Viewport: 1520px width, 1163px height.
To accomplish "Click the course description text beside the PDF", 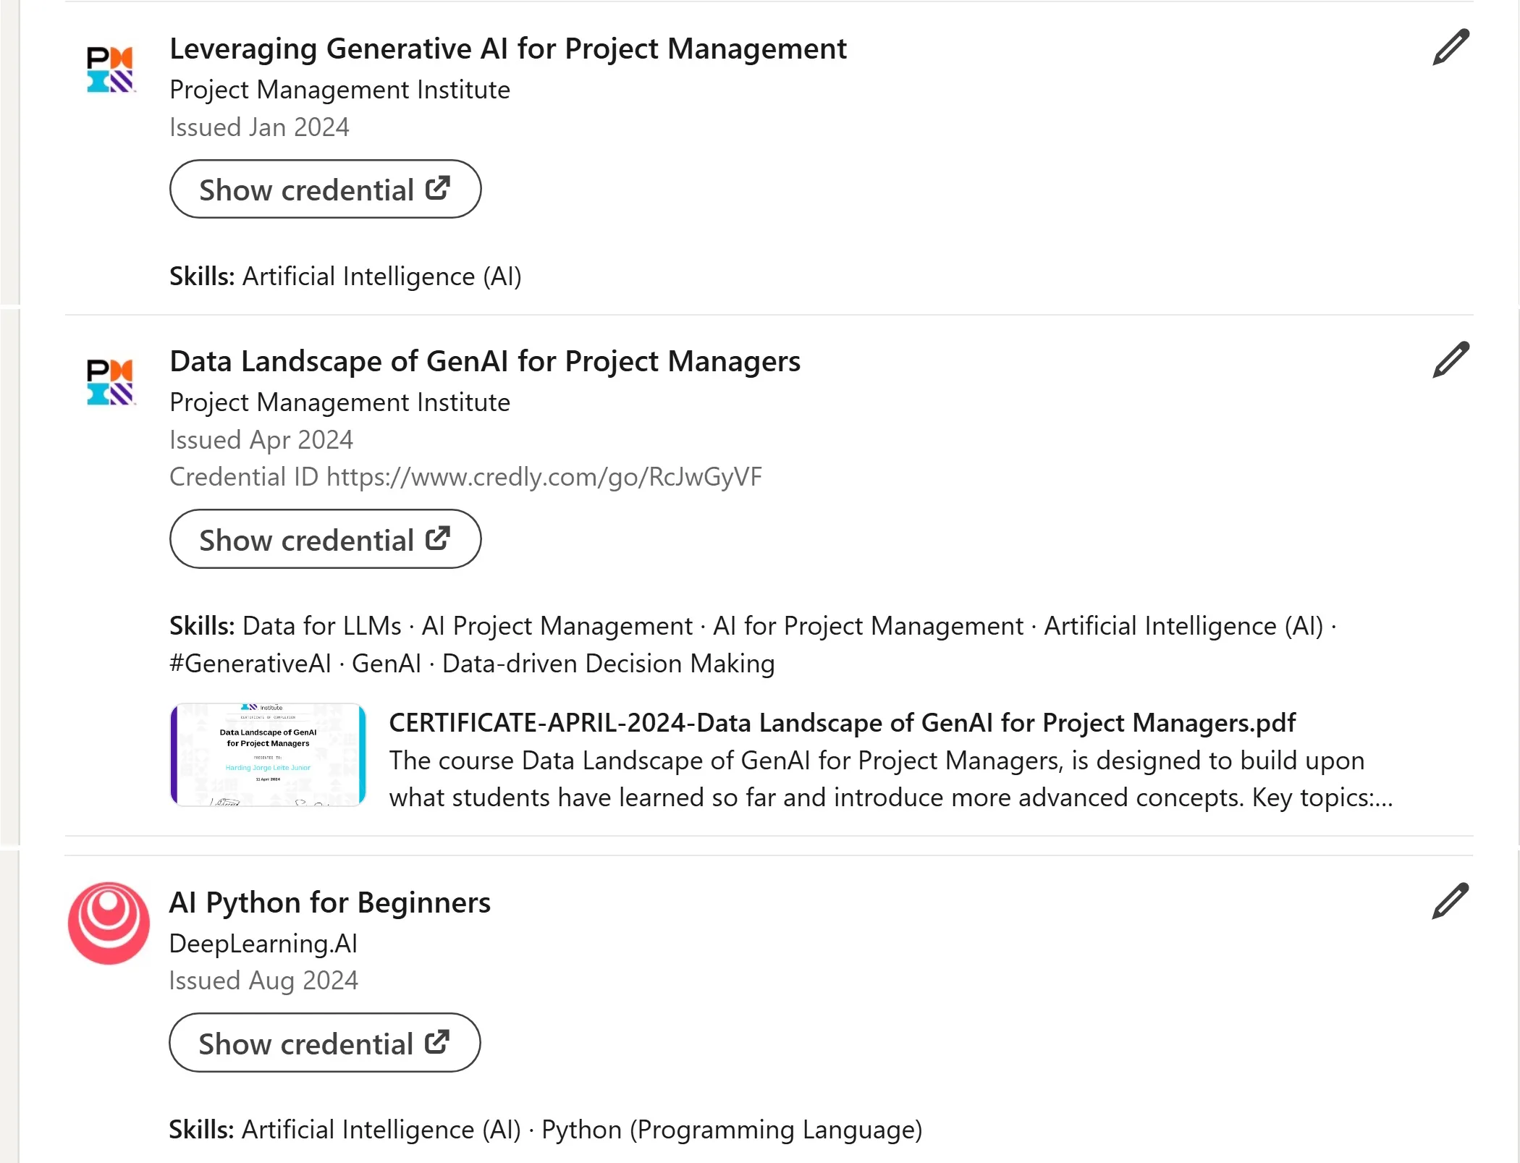I will point(891,779).
